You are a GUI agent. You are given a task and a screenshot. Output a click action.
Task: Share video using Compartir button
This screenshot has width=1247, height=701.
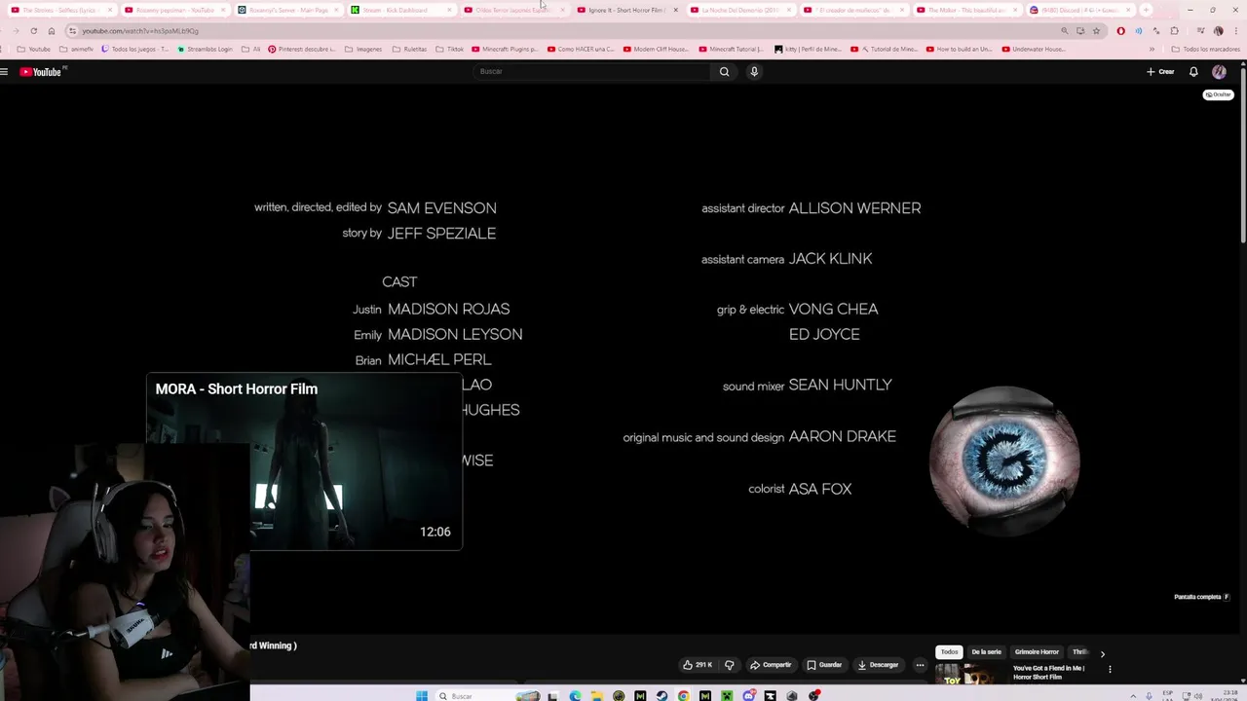tap(771, 665)
